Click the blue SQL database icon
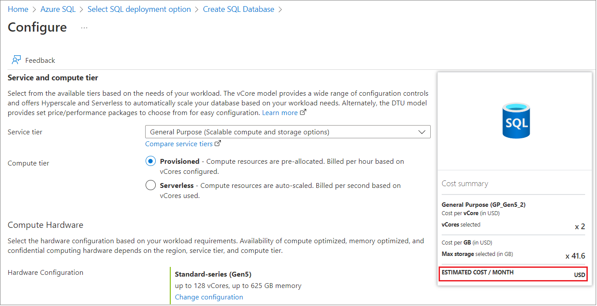 tap(516, 120)
